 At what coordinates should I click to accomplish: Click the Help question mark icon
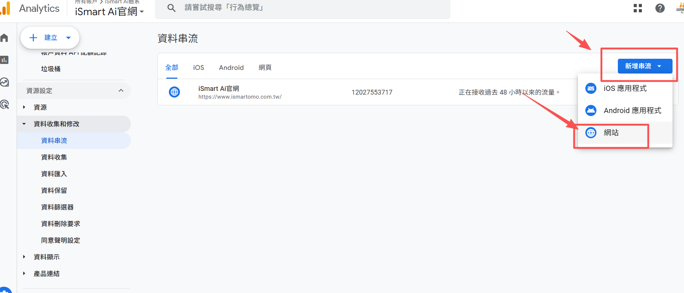pos(660,8)
